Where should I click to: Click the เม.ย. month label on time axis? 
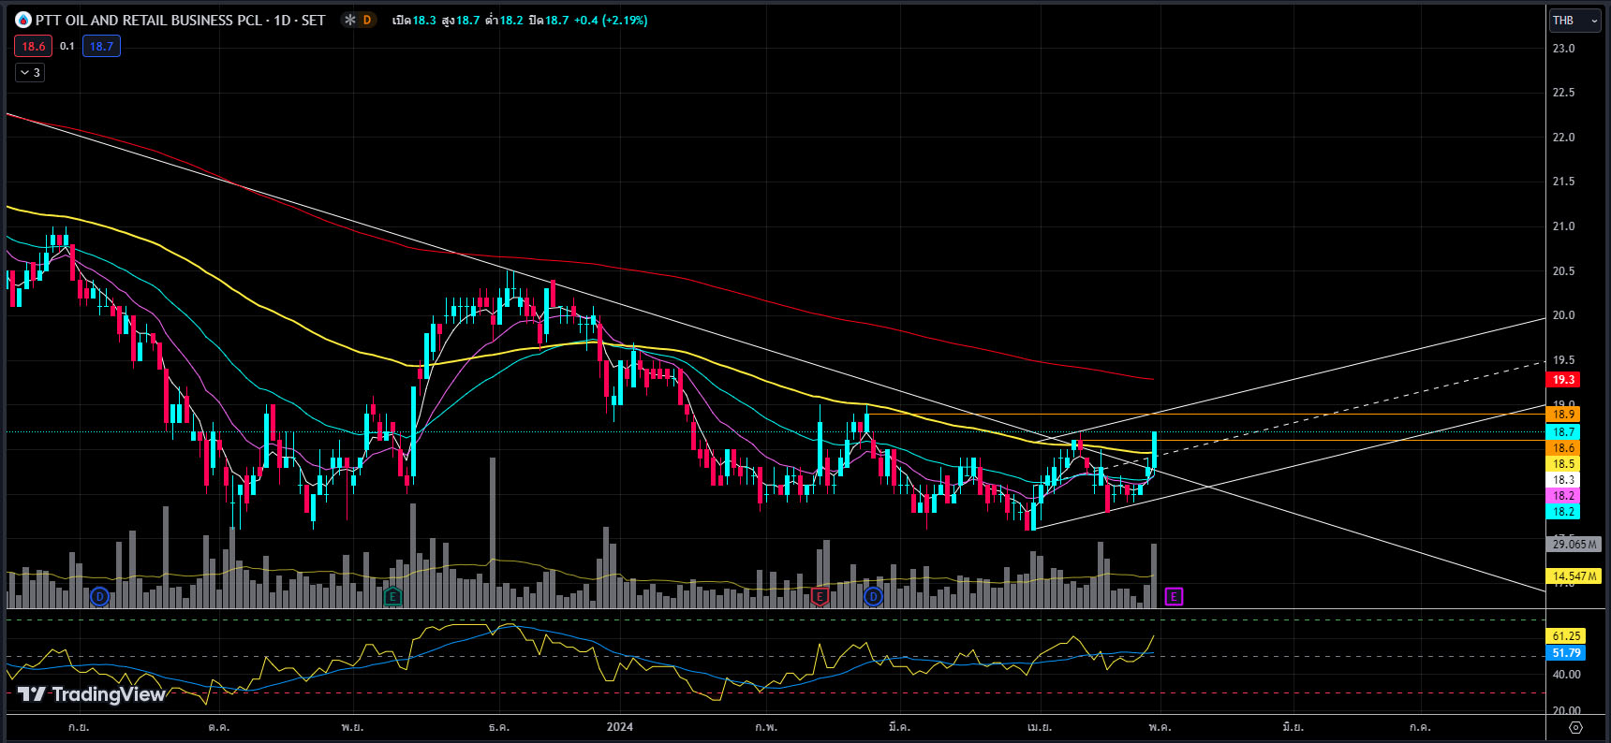tap(1040, 727)
